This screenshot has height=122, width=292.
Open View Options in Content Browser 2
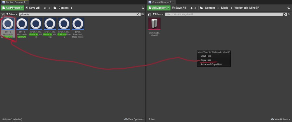pyautogui.click(x=280, y=119)
